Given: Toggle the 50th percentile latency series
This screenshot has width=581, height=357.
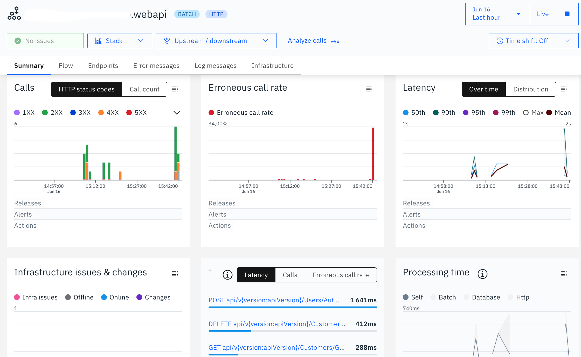Looking at the screenshot, I should click(414, 112).
